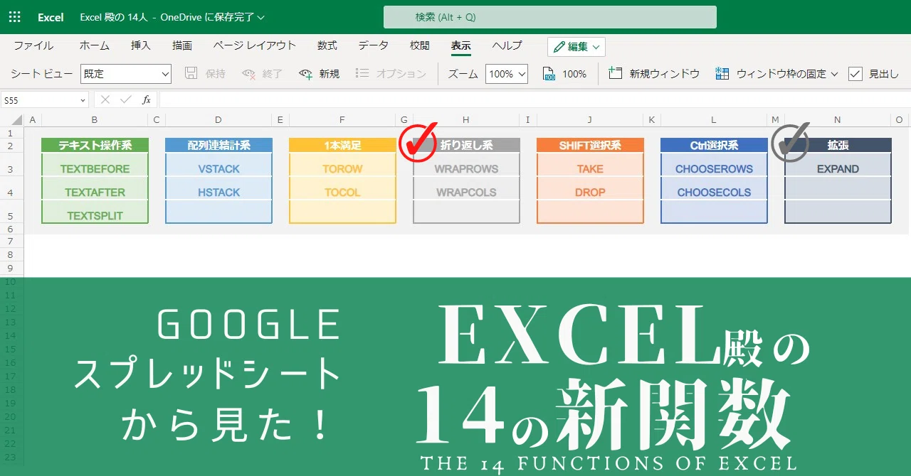The height and width of the screenshot is (476, 911).
Task: Switch to the 挿入 tab
Action: coord(141,45)
